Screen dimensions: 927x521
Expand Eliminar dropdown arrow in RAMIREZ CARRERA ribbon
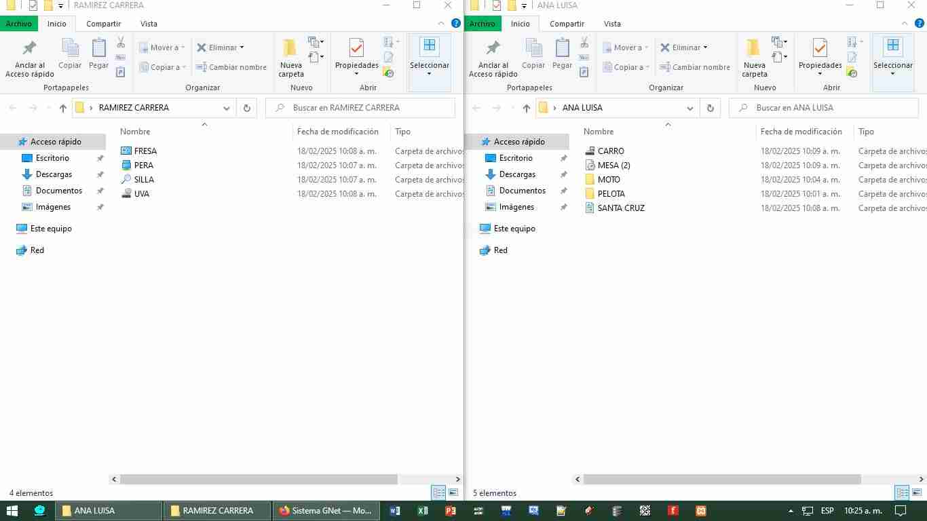[242, 47]
